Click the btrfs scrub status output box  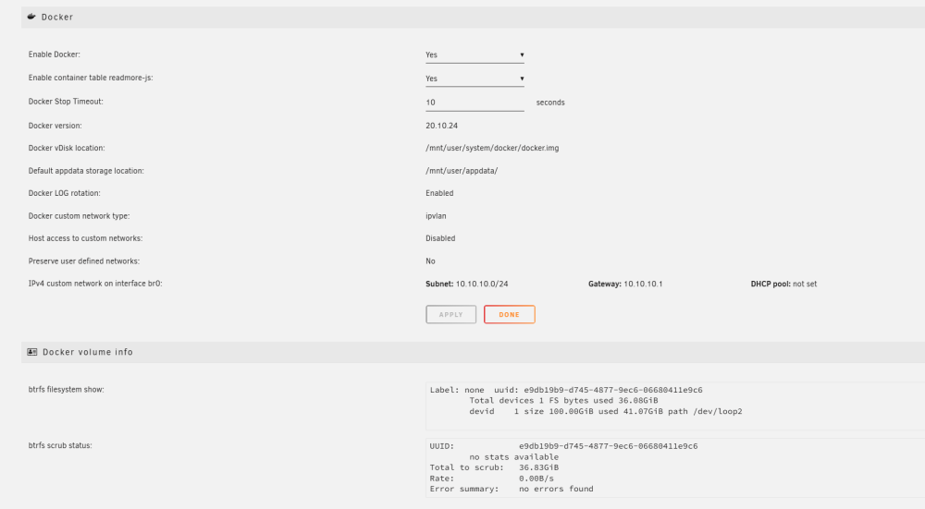(675, 467)
